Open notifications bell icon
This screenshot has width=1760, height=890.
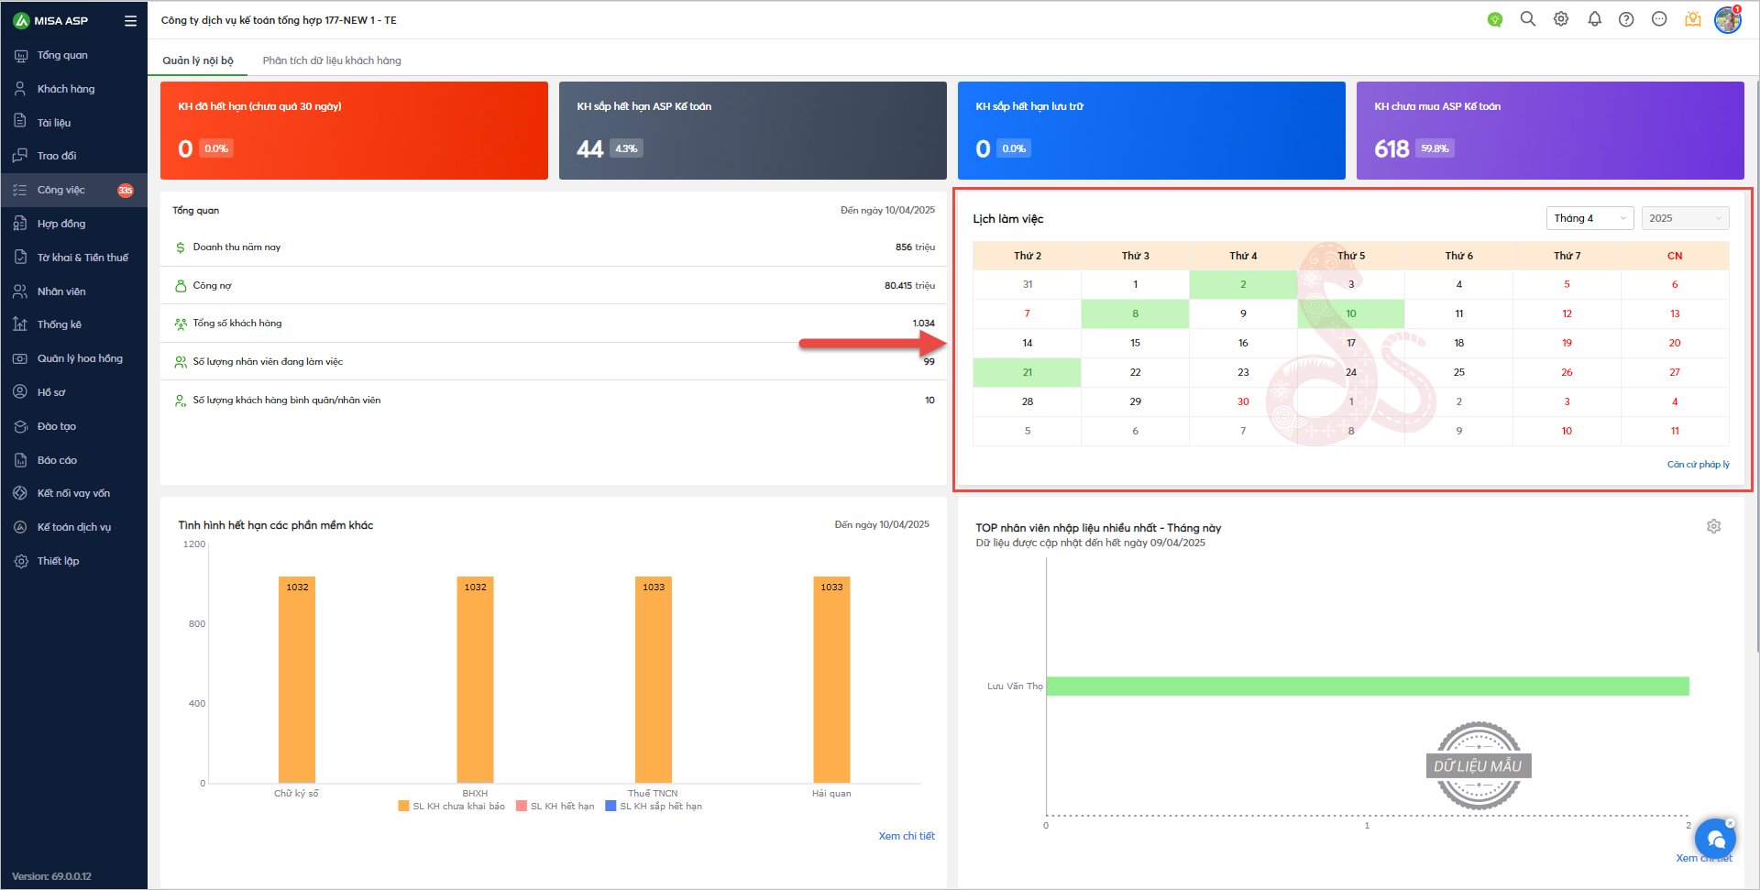[1595, 19]
